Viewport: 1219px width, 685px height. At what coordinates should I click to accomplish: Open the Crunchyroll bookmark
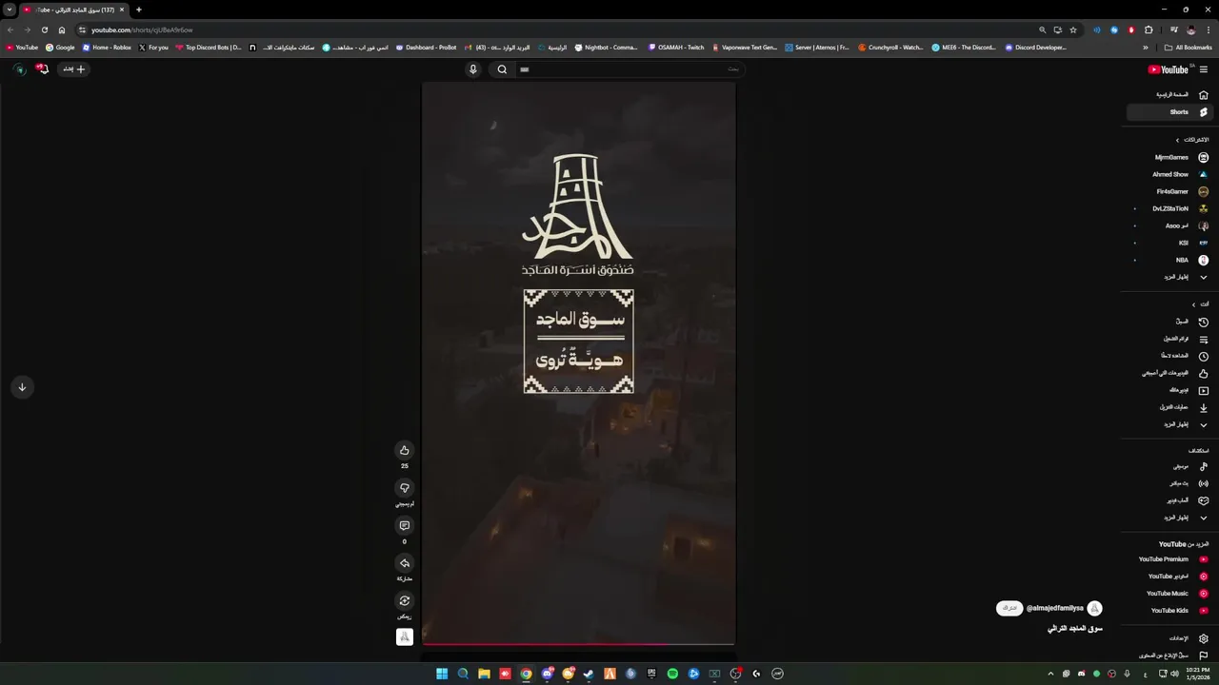pyautogui.click(x=890, y=48)
